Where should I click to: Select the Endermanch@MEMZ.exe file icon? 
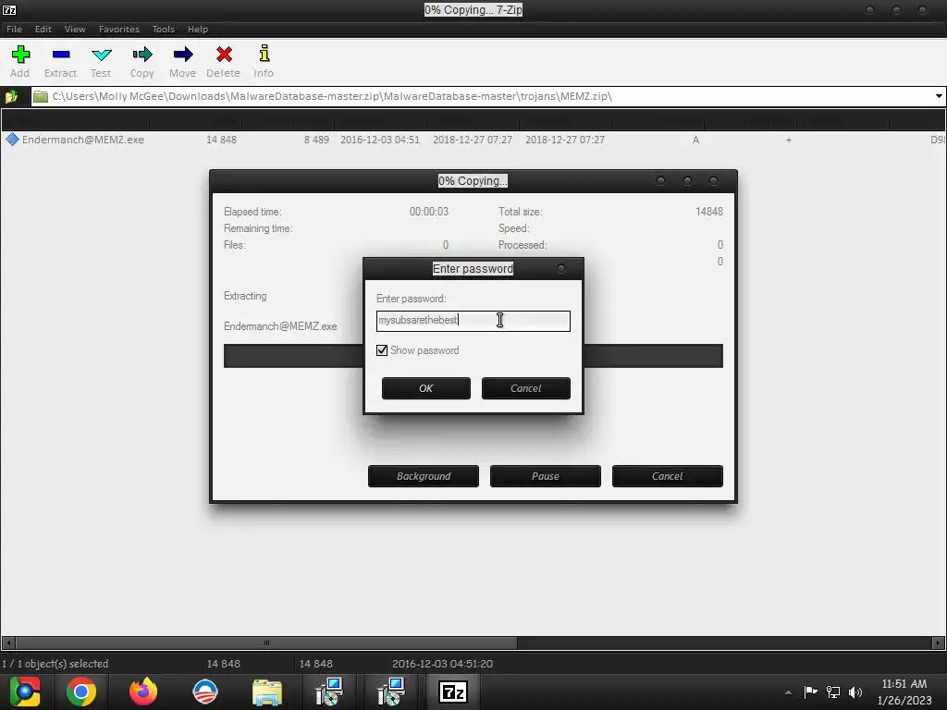click(x=12, y=140)
